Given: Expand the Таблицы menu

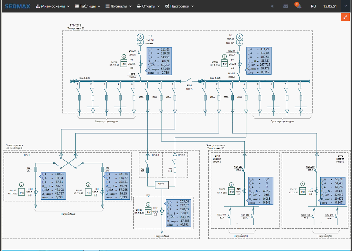Looking at the screenshot, I should (87, 6).
